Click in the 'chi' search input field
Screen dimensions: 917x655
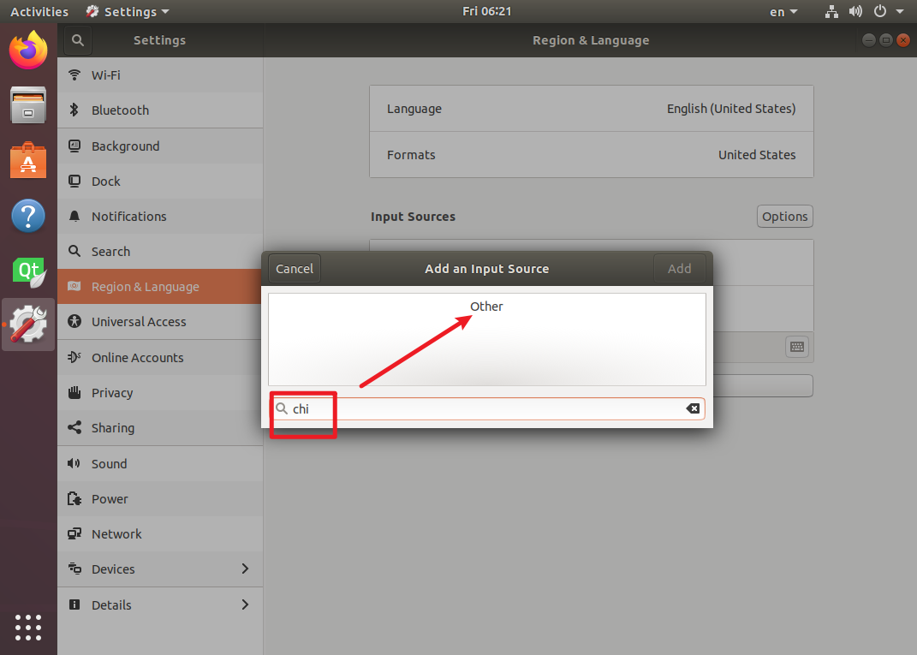486,408
